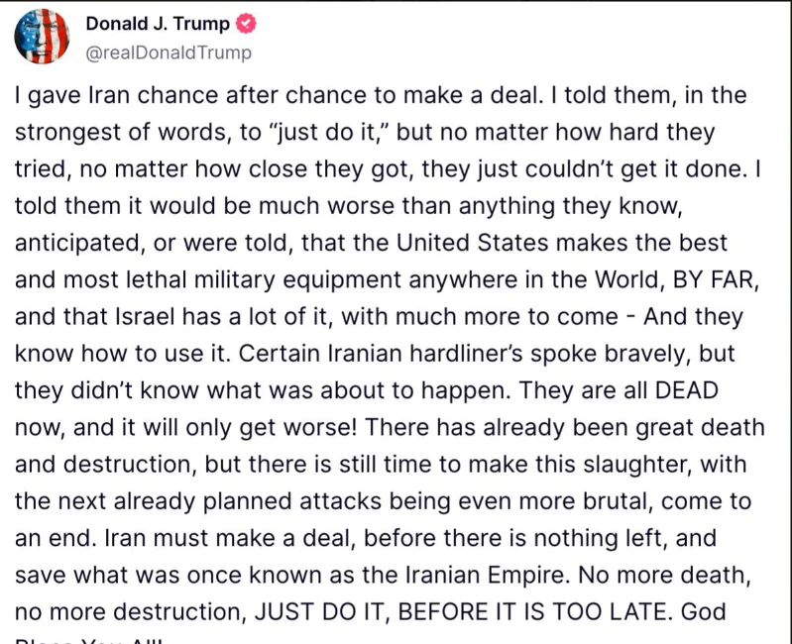Open Donald J. Trump display name link
Image resolution: width=792 pixels, height=644 pixels.
point(158,23)
